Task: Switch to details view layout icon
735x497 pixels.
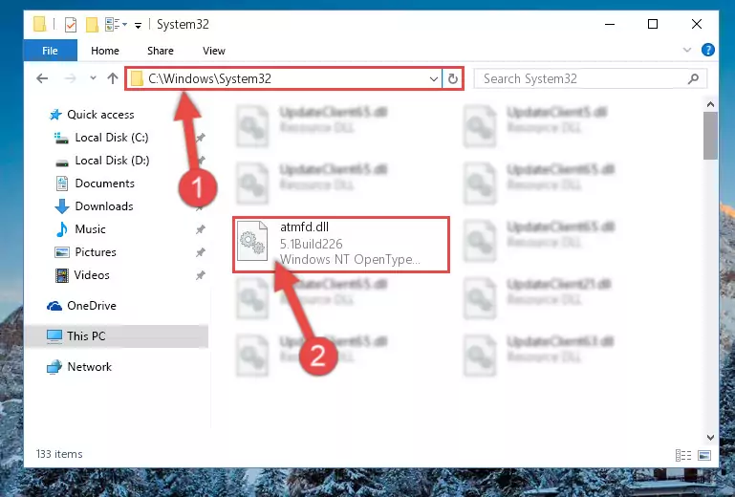Action: tap(683, 455)
